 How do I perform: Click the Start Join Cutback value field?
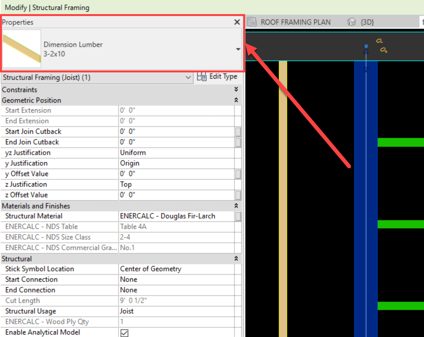pos(176,132)
